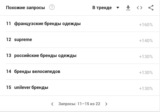The height and width of the screenshot is (112, 160).
Task: Open query бренды велосипедов
Action: pos(37,72)
